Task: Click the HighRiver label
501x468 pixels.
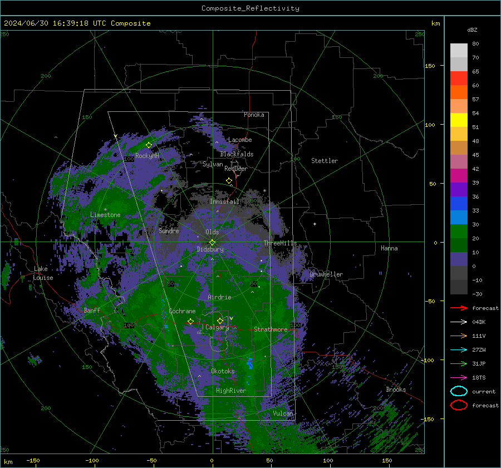Action: (231, 391)
